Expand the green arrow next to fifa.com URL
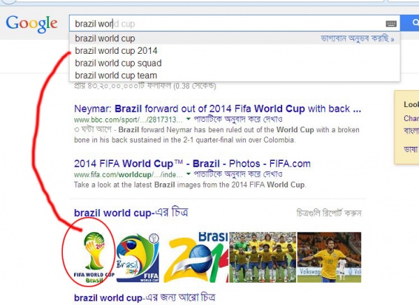This screenshot has width=419, height=305. pos(189,174)
